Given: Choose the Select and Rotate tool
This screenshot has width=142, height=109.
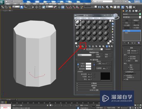Looking at the screenshot, I should click(x=40, y=7).
